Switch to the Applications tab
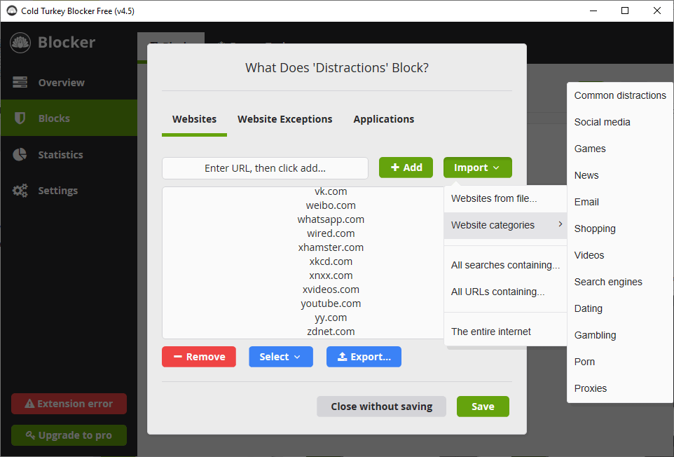 click(383, 119)
